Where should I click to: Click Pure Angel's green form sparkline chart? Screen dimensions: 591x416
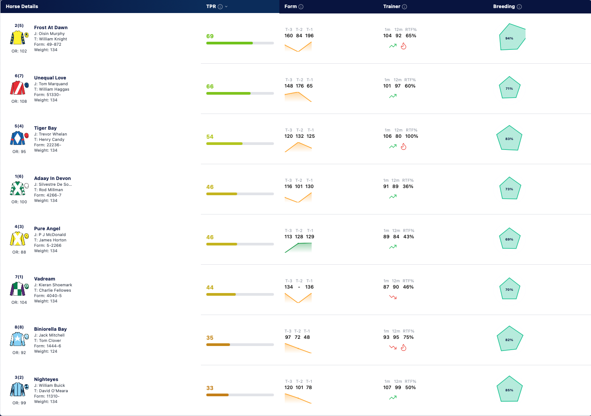pyautogui.click(x=298, y=248)
